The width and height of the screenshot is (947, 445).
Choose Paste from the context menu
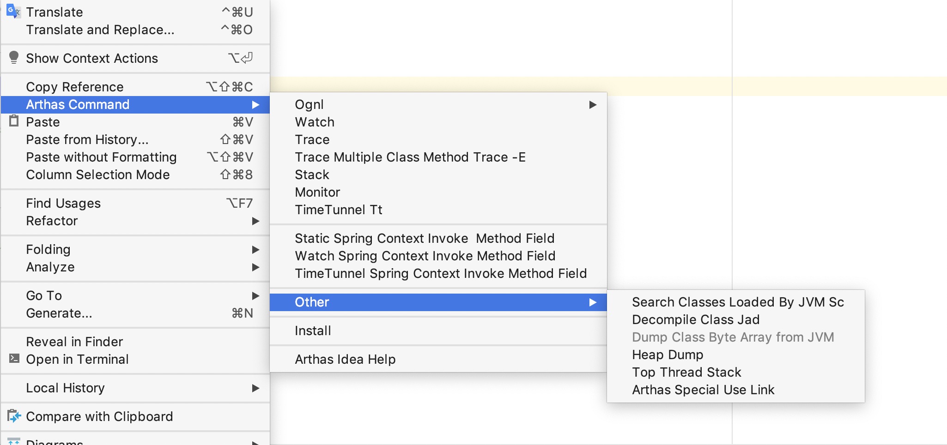point(135,122)
